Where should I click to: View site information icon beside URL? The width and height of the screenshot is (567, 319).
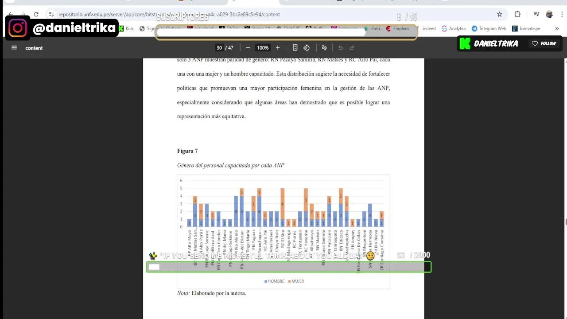(x=51, y=14)
